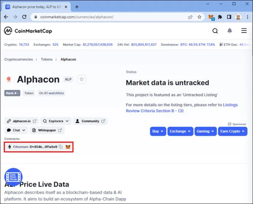This screenshot has width=253, height=204.
Task: Close the Alphacon price tab
Action: (66, 7)
